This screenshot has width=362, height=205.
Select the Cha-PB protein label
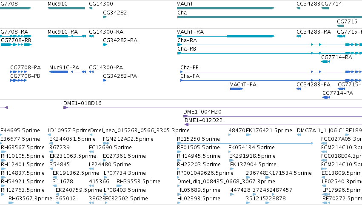coord(189,67)
